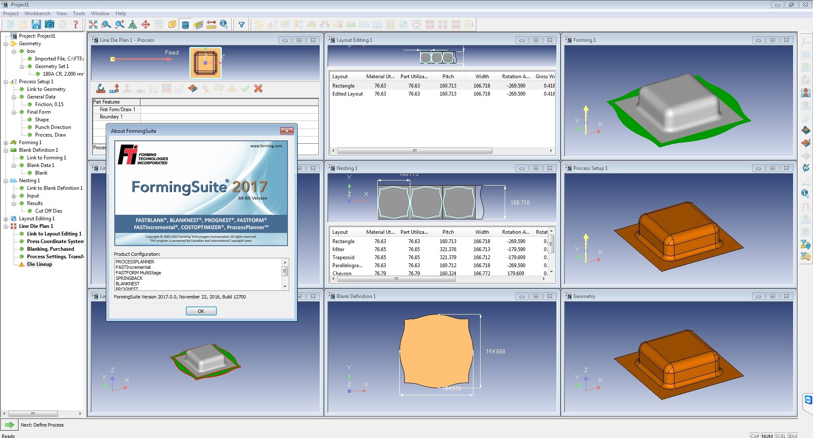The height and width of the screenshot is (438, 813).
Task: Expand the Forming 1 tree node
Action: (6, 142)
